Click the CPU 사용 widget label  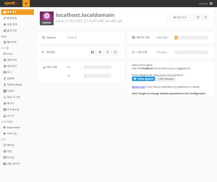pyautogui.click(x=52, y=67)
